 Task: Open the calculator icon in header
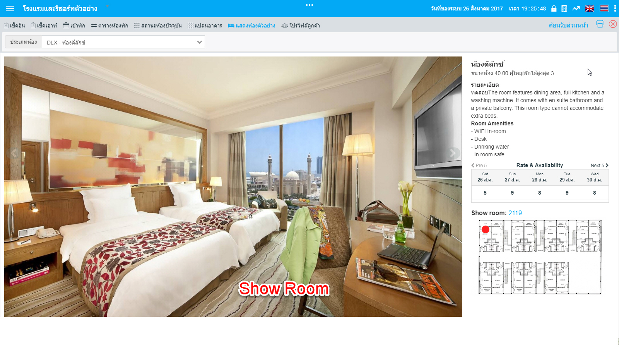564,9
